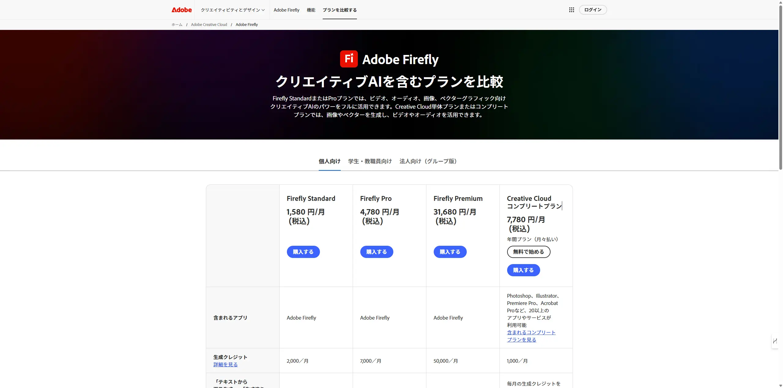Viewport: 783px width, 388px height.
Task: Click the Firefly Standard plan heading
Action: point(311,198)
